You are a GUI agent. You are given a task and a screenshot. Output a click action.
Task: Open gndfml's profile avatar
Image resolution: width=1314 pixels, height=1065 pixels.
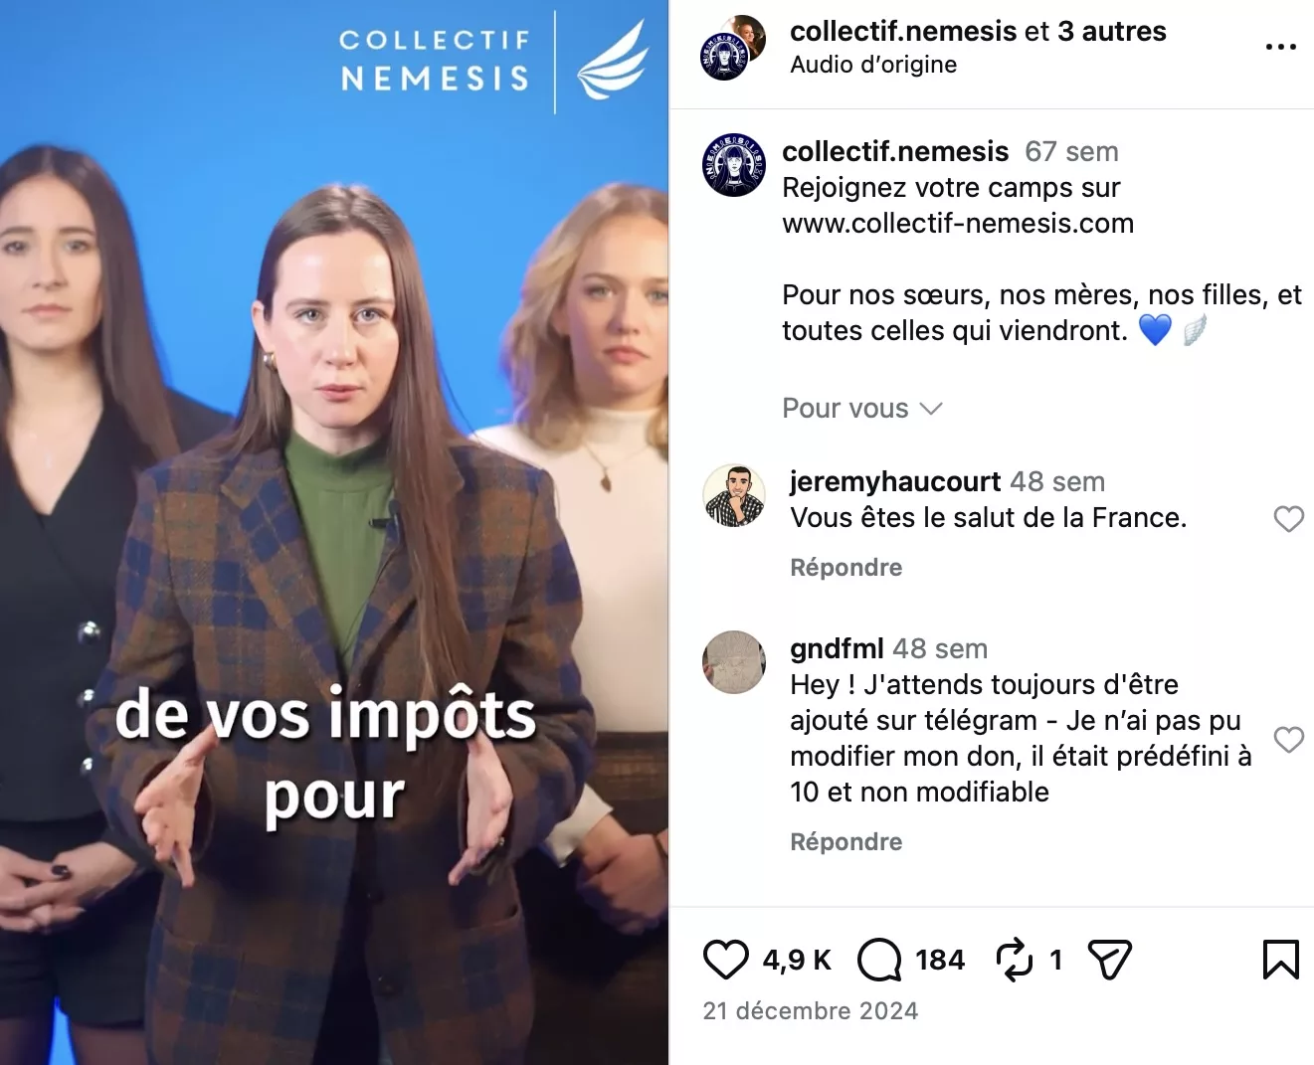[x=734, y=662]
